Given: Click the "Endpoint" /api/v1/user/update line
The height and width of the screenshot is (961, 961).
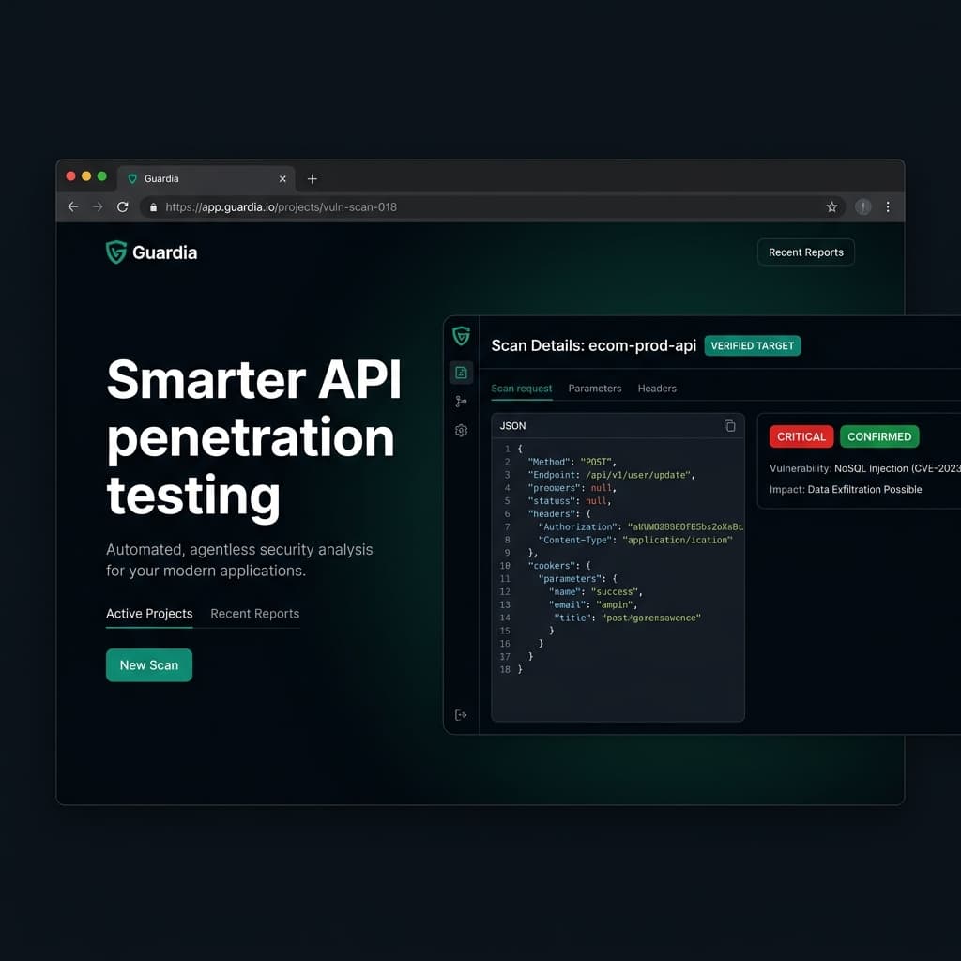Looking at the screenshot, I should pyautogui.click(x=611, y=475).
